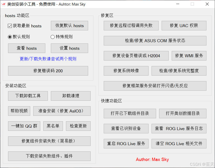Click the 修复 WMI 服务 button
This screenshot has height=168, width=215.
tap(189, 56)
